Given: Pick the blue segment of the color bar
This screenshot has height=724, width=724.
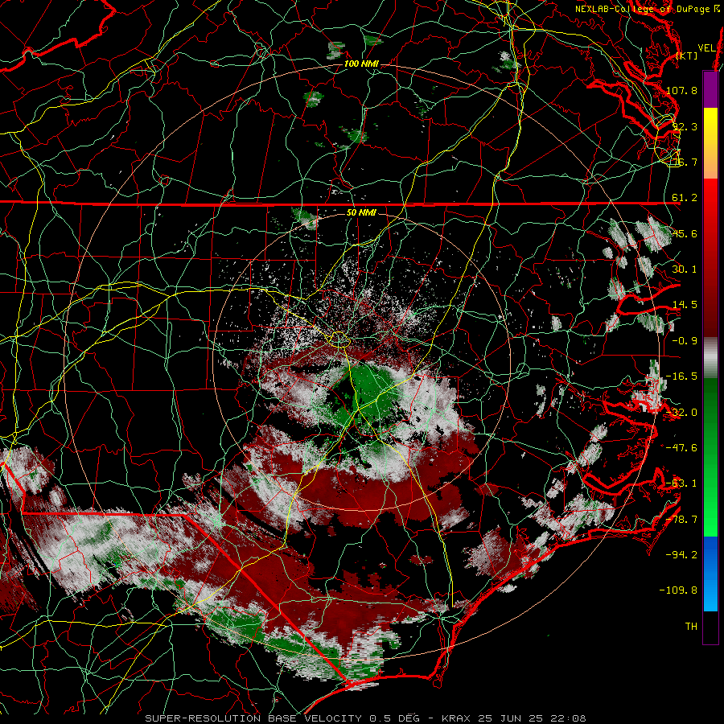Looking at the screenshot, I should point(710,574).
